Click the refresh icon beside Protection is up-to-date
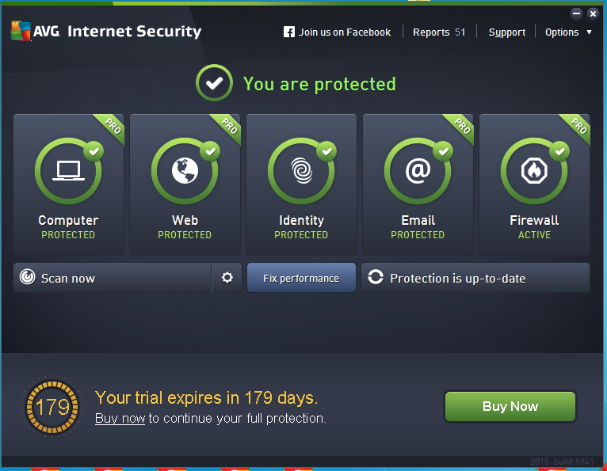 [x=376, y=278]
